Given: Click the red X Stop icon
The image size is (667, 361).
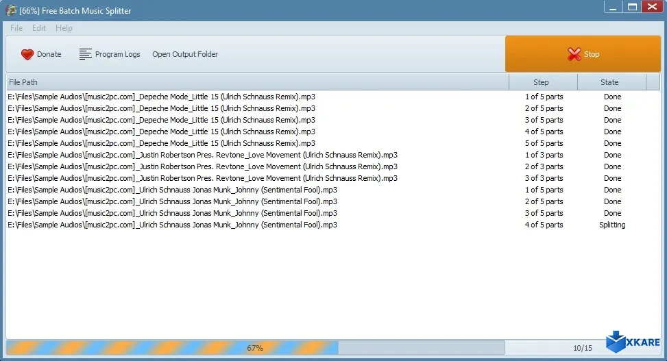Looking at the screenshot, I should click(574, 54).
